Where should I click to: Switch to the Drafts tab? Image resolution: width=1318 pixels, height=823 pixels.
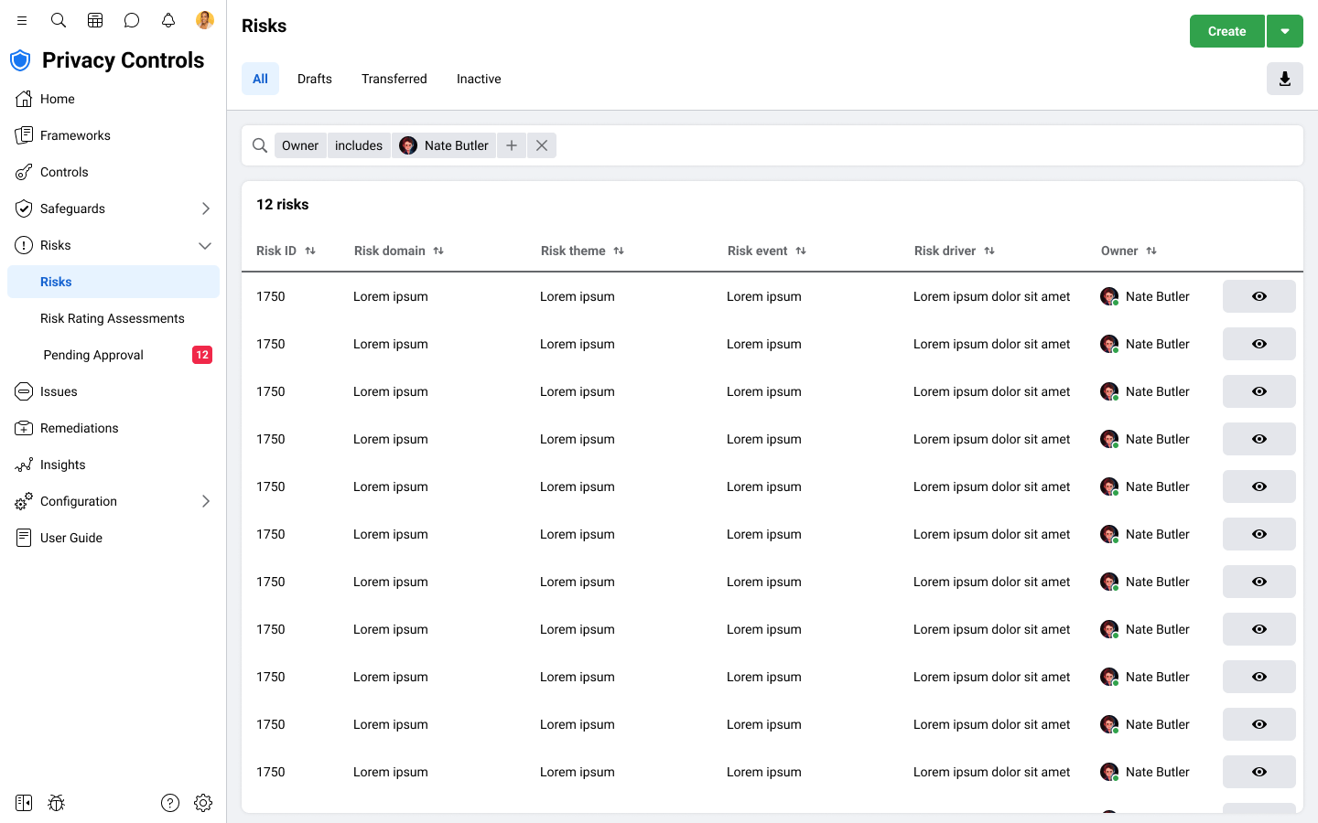(314, 79)
